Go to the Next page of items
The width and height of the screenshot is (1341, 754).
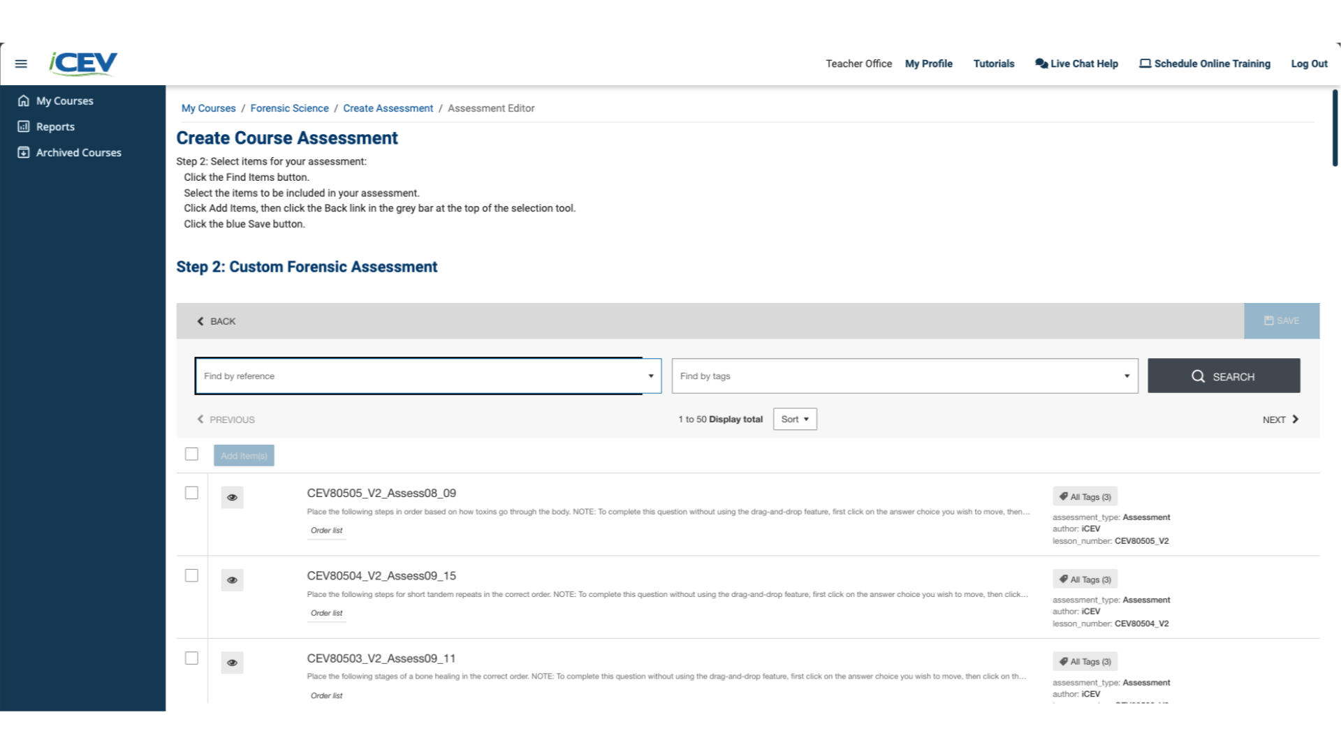(1280, 419)
